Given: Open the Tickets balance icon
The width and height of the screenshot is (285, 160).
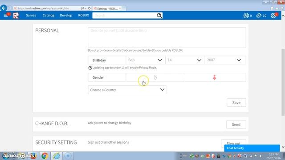Looking at the screenshot, I should point(259,16).
